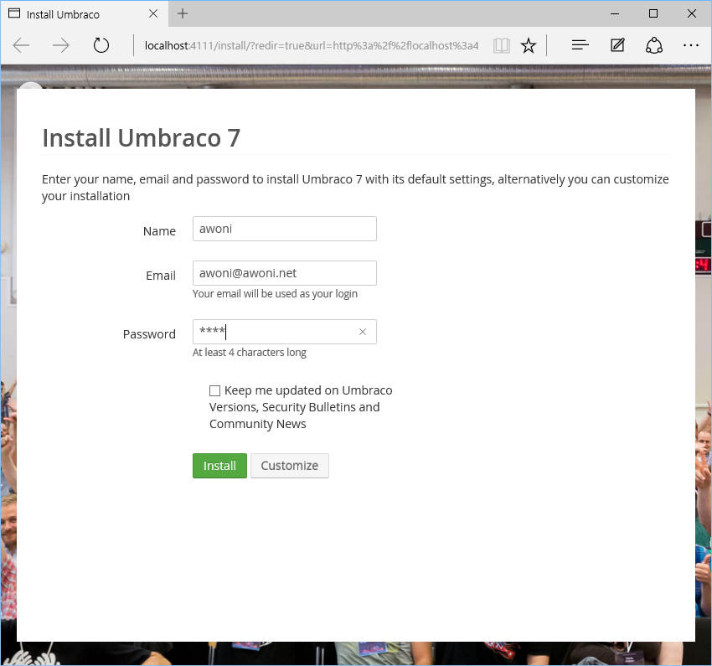This screenshot has width=712, height=666.
Task: Go back to the previous page
Action: (x=21, y=45)
